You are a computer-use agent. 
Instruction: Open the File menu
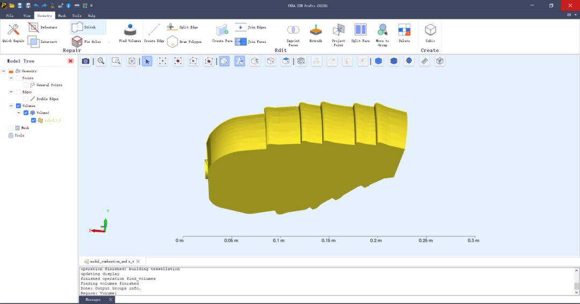(10, 16)
